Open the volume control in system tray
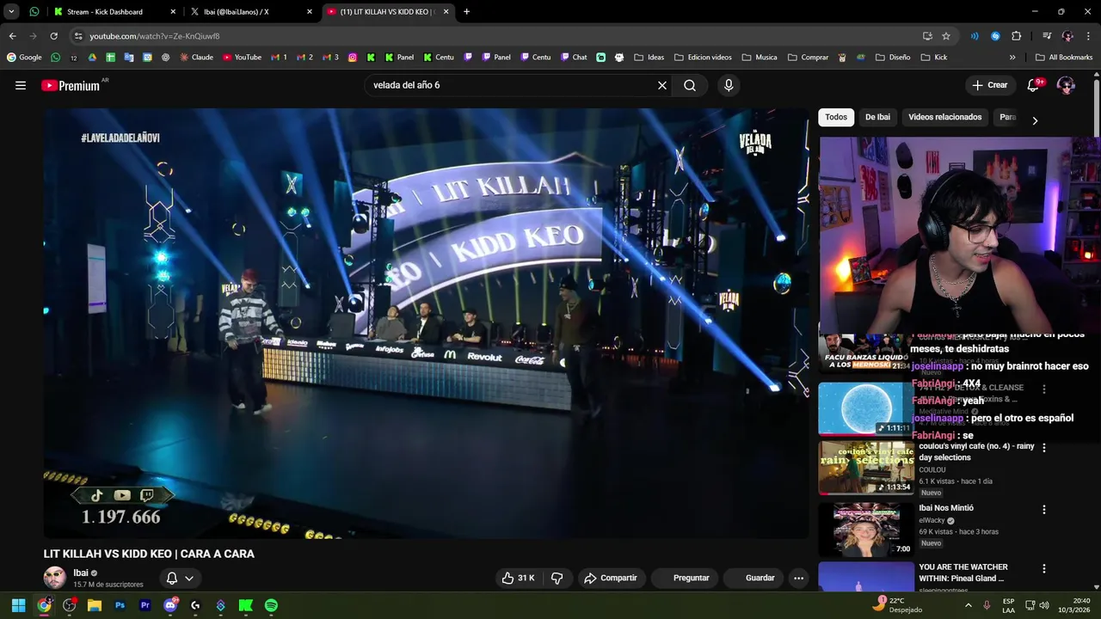1101x619 pixels. point(1044,605)
